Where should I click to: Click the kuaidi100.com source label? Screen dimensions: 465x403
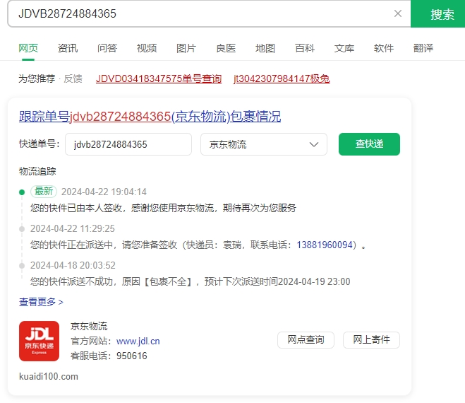[49, 377]
